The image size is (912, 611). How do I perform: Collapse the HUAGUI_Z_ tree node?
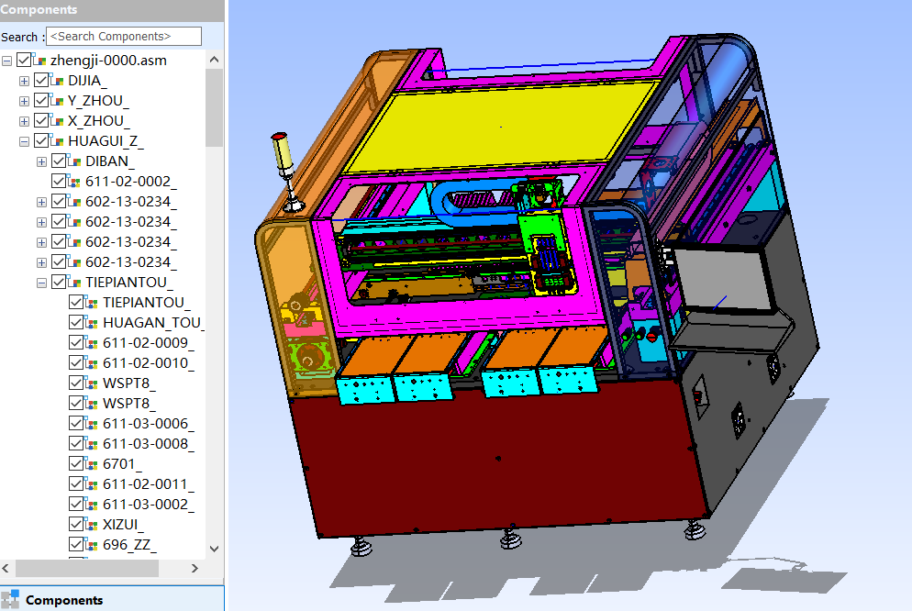pos(25,141)
